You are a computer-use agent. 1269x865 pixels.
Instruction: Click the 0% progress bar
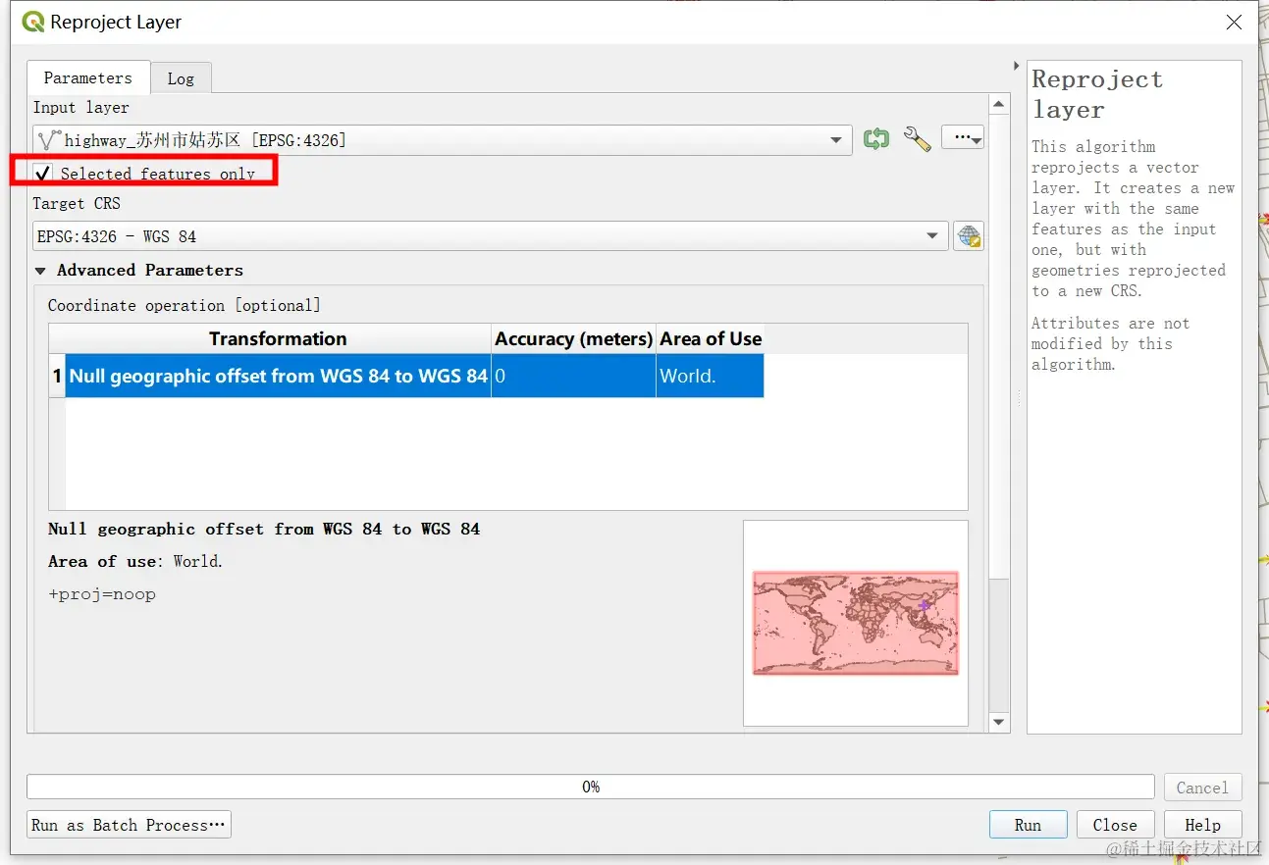coord(591,787)
